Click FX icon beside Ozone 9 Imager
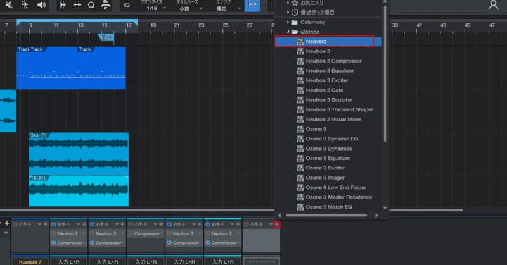 300,178
